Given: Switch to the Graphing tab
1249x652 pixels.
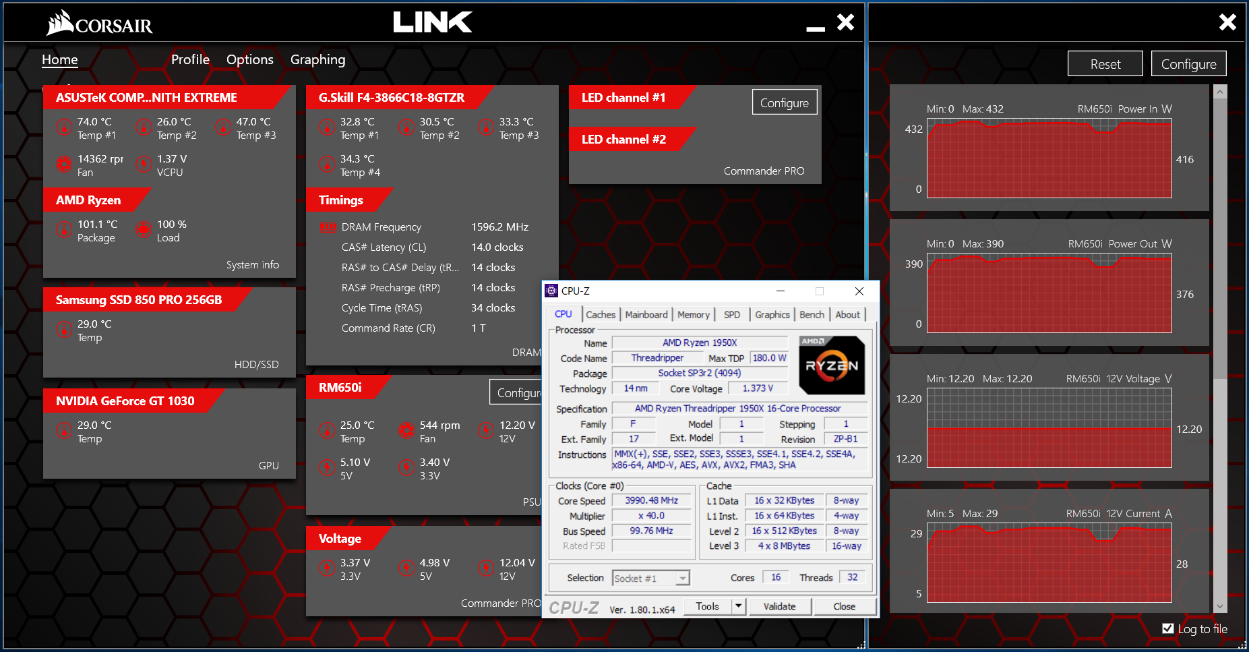Looking at the screenshot, I should [317, 59].
